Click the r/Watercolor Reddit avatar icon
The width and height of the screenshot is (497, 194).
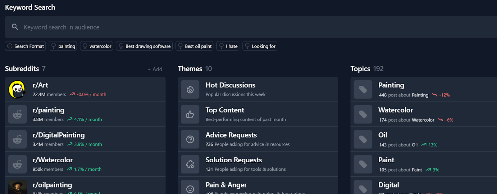pos(17,164)
